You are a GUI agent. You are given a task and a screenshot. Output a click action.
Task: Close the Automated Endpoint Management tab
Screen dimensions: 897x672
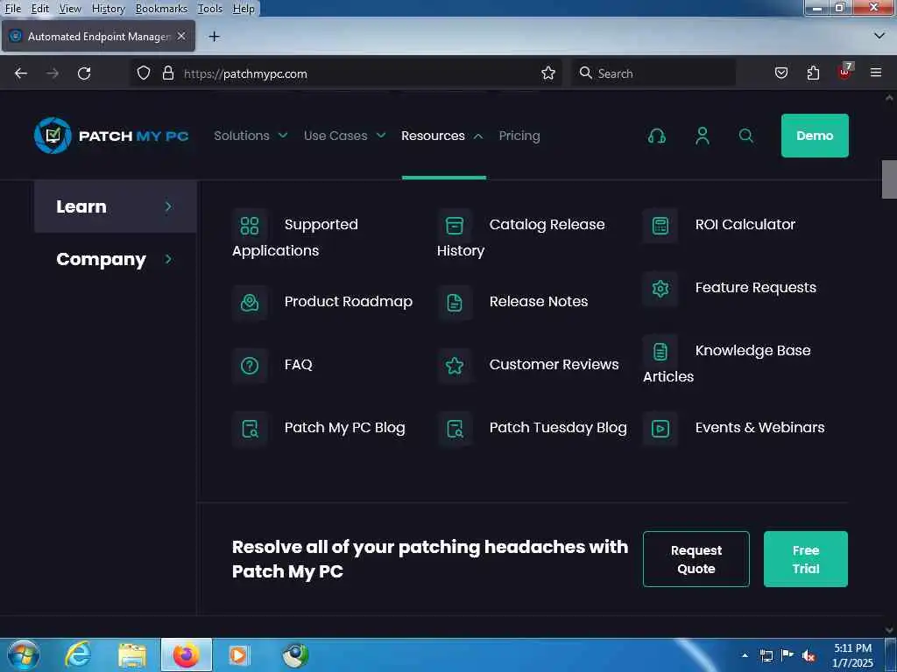pos(181,36)
